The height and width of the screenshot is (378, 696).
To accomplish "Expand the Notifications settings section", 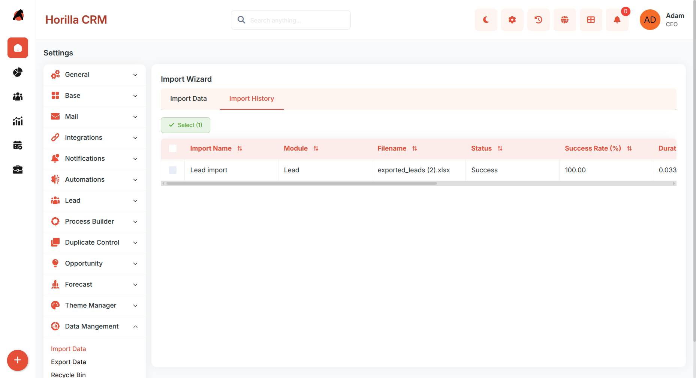I will coord(94,158).
